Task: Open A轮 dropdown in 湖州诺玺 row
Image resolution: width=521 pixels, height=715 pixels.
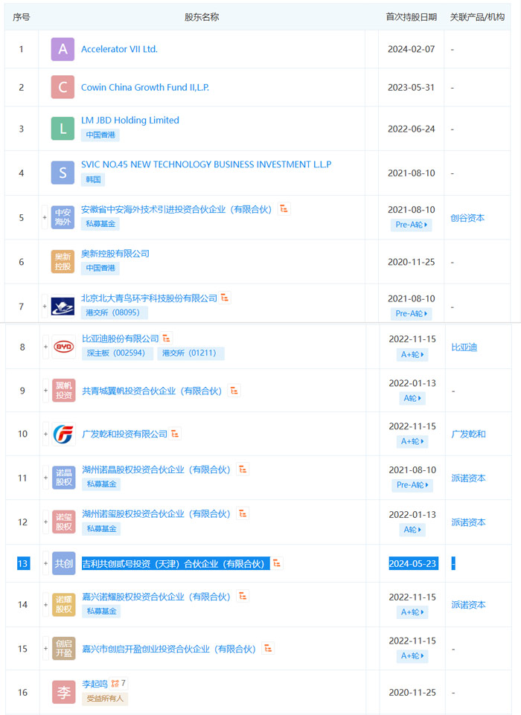Action: point(412,530)
